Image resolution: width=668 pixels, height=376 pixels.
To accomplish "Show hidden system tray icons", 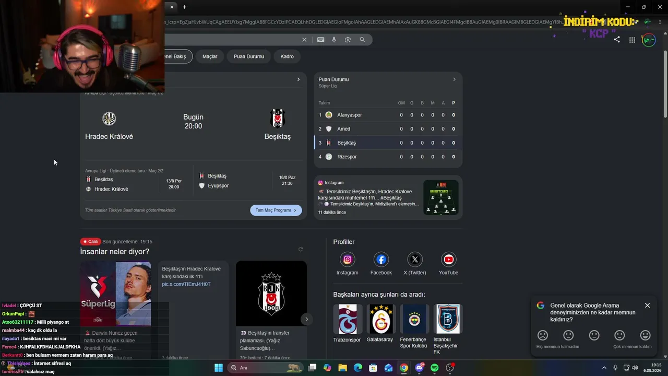I will 604,368.
